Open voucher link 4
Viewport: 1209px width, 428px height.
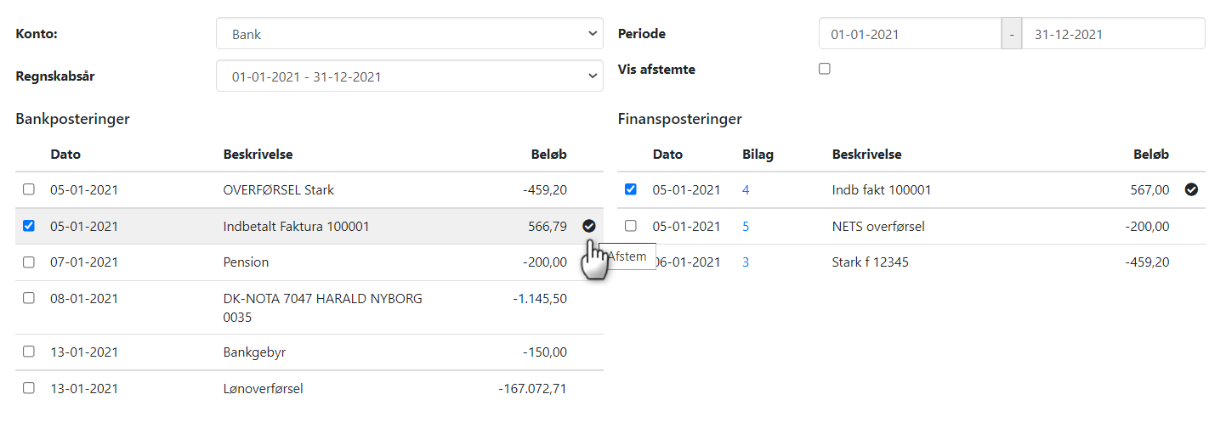pos(746,190)
